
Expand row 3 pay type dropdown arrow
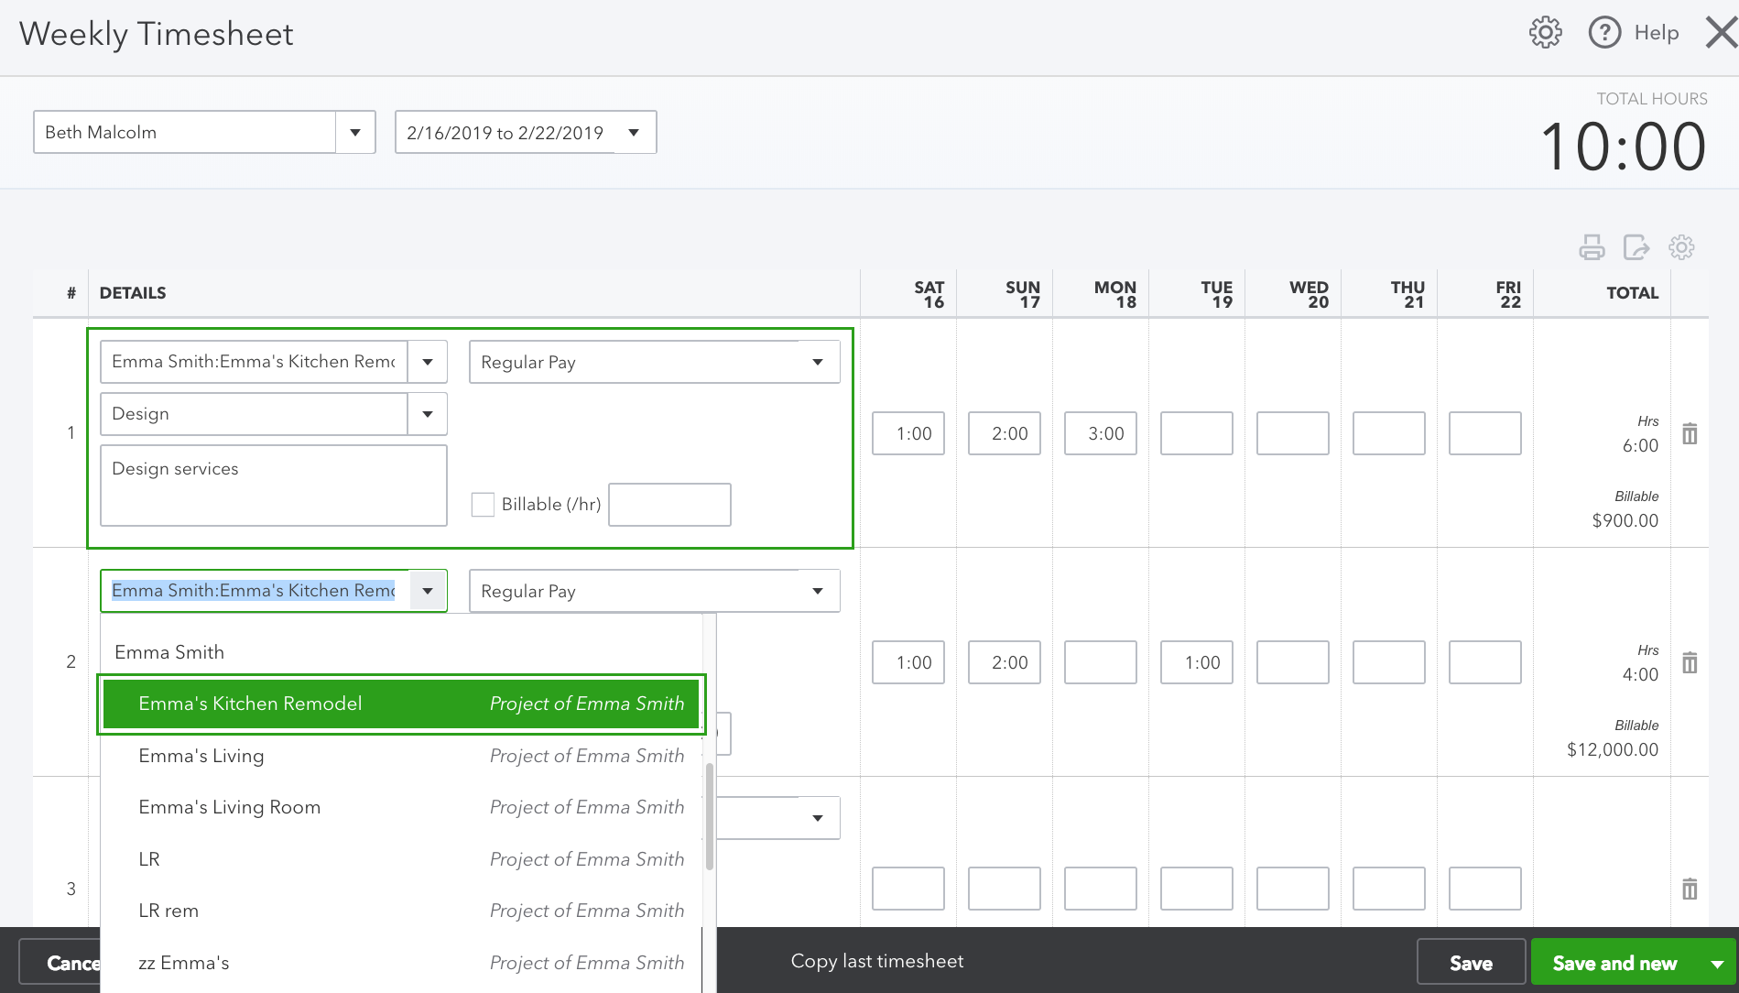818,818
